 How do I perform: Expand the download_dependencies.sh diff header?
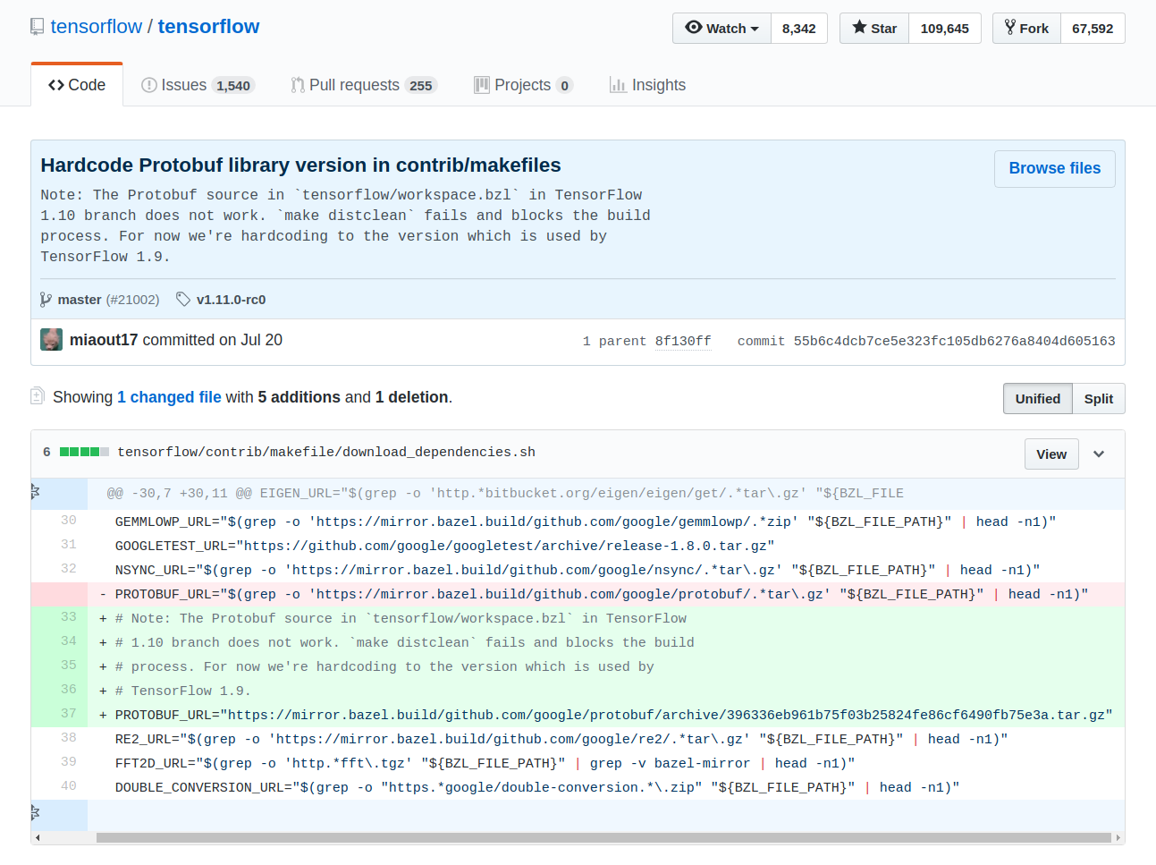click(325, 452)
